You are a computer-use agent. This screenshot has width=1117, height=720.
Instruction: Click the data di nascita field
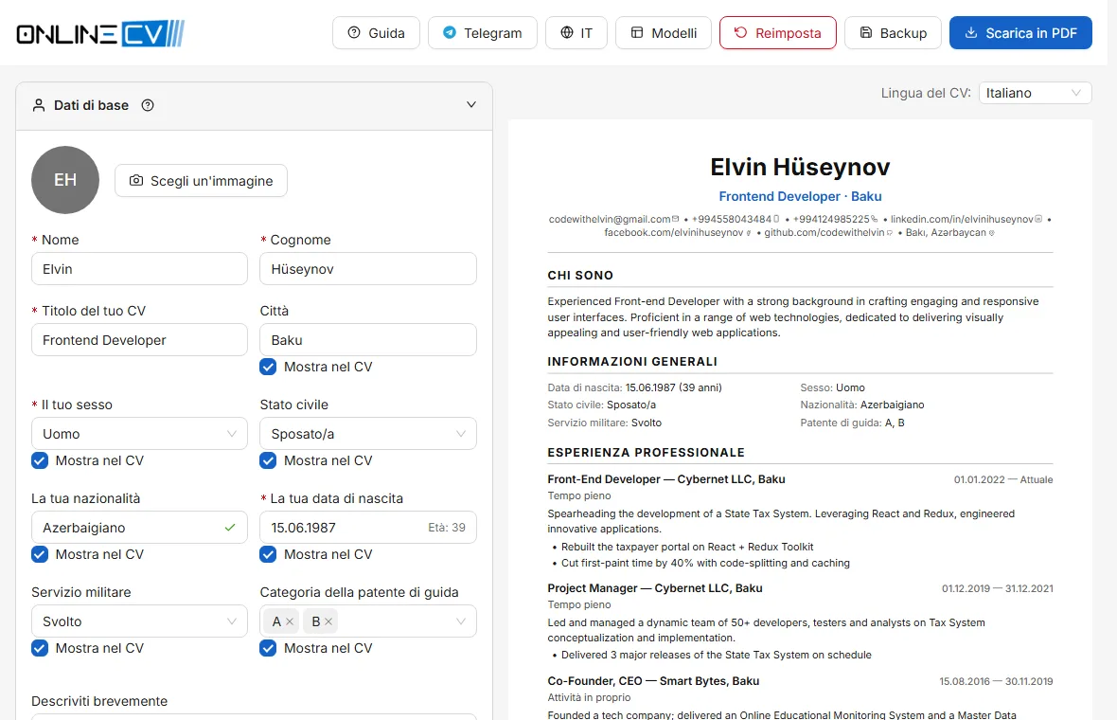[368, 528]
